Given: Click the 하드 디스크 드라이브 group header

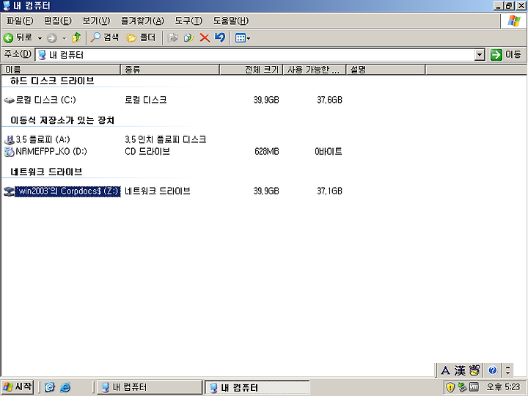Looking at the screenshot, I should tap(52, 81).
